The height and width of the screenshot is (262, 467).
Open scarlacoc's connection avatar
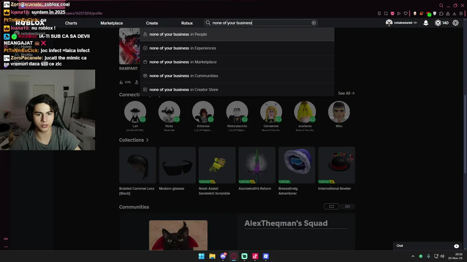(x=305, y=112)
